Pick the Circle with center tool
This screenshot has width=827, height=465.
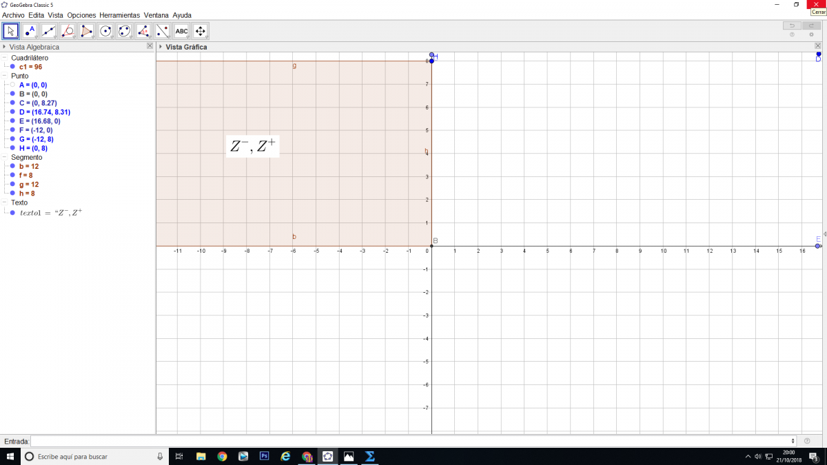[x=105, y=31]
